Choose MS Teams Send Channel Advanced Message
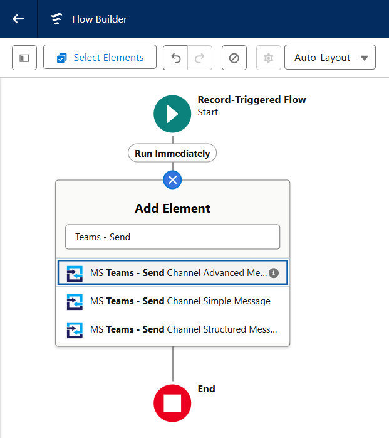Screen dimensions: 389x438 coord(173,272)
